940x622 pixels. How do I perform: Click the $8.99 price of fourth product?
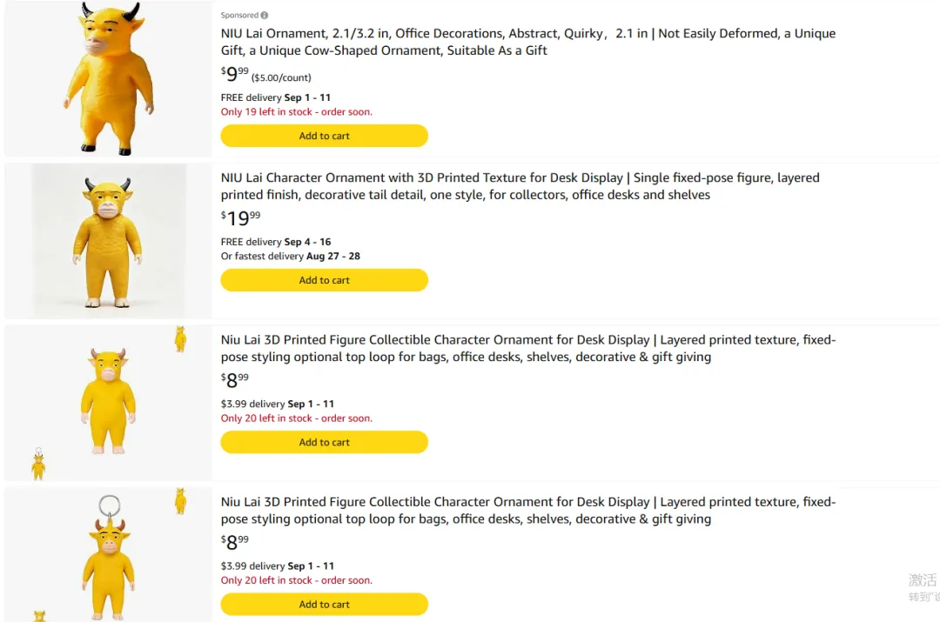[234, 542]
